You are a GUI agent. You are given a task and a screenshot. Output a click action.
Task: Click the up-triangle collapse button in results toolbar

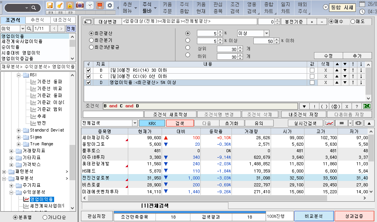[x=369, y=123]
